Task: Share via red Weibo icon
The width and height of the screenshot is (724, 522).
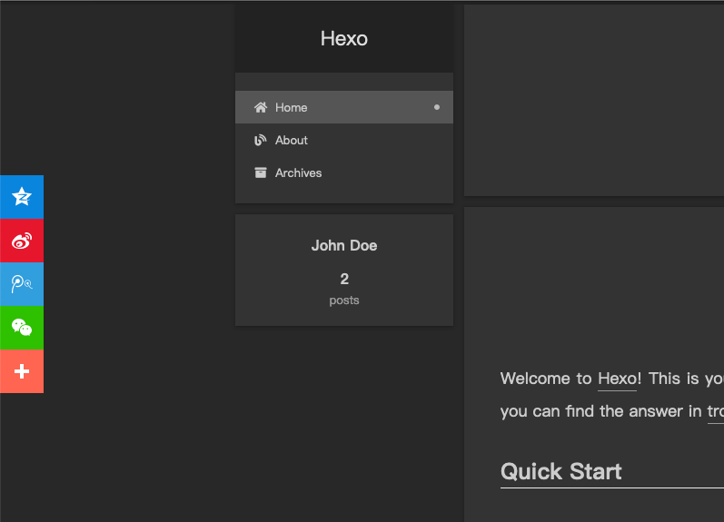Action: (x=22, y=241)
